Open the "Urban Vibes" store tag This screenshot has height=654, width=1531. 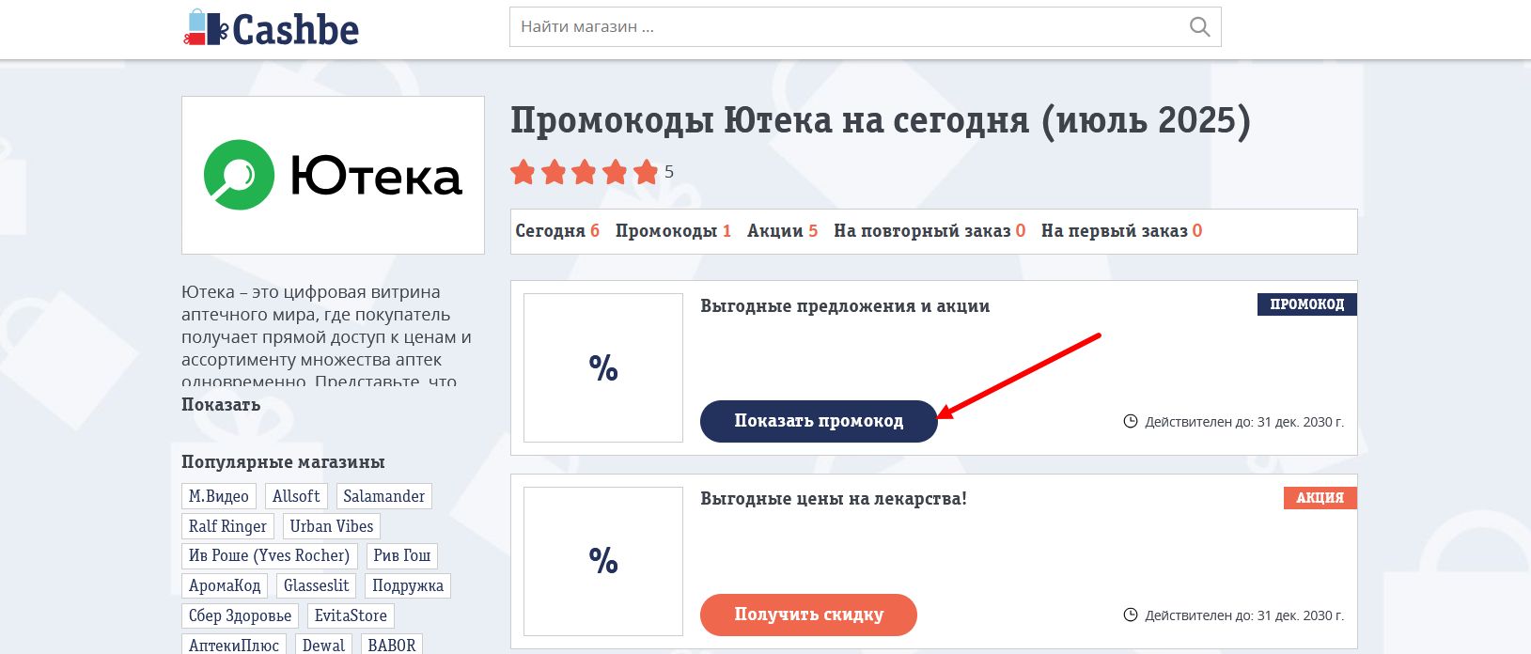pos(332,526)
